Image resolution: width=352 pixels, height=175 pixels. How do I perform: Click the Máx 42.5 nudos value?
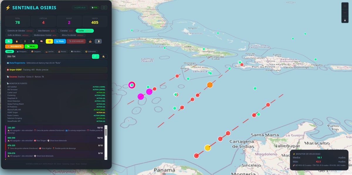(x=319, y=161)
